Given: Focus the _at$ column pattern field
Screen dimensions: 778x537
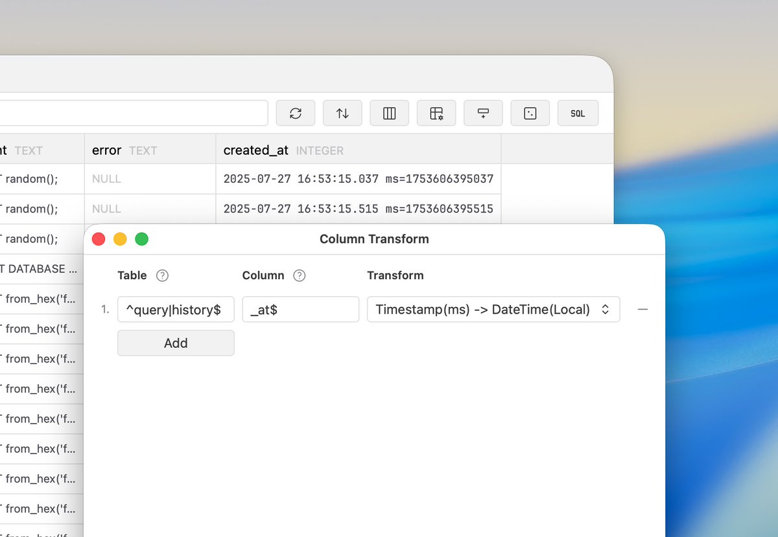Looking at the screenshot, I should coord(300,310).
